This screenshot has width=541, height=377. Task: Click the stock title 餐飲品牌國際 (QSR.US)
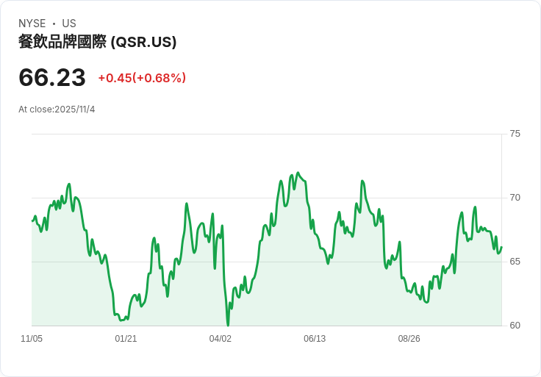97,42
